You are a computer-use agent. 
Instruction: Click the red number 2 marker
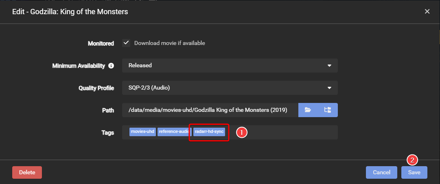pyautogui.click(x=412, y=160)
